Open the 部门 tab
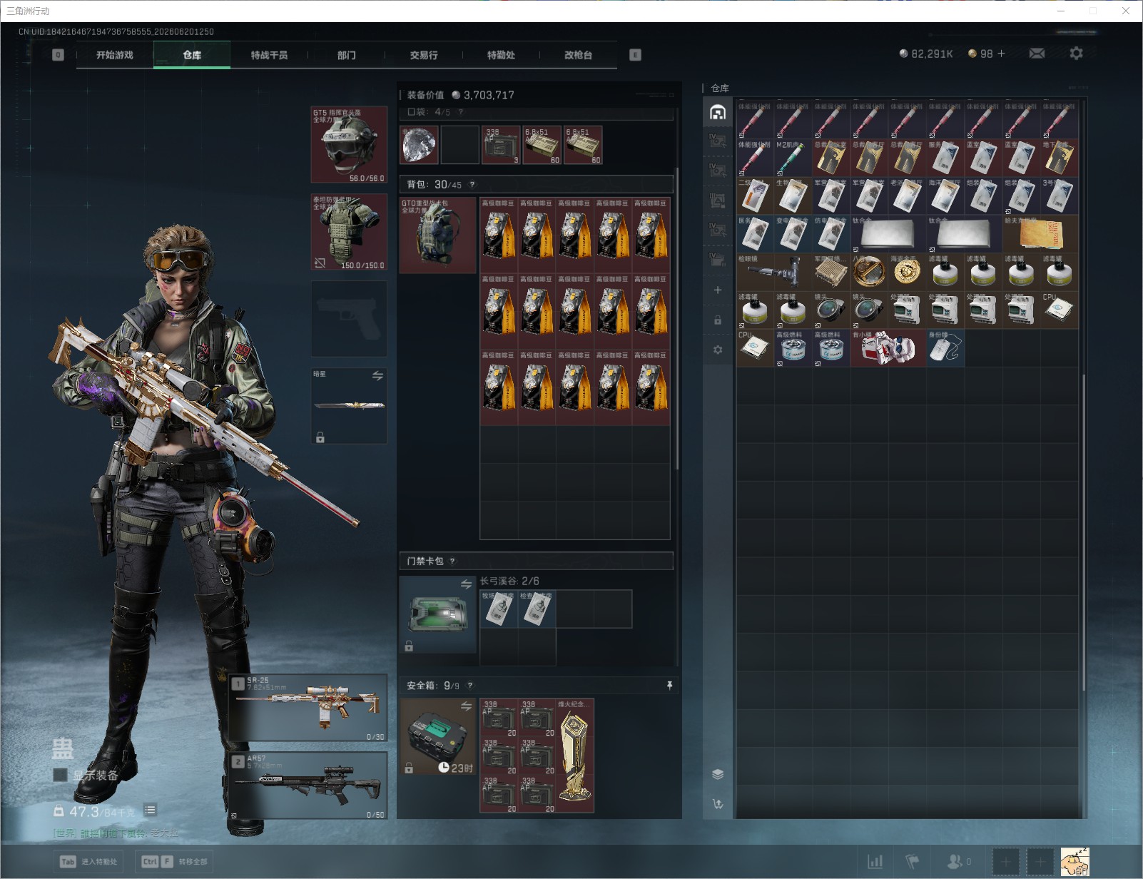The width and height of the screenshot is (1143, 879). point(347,55)
